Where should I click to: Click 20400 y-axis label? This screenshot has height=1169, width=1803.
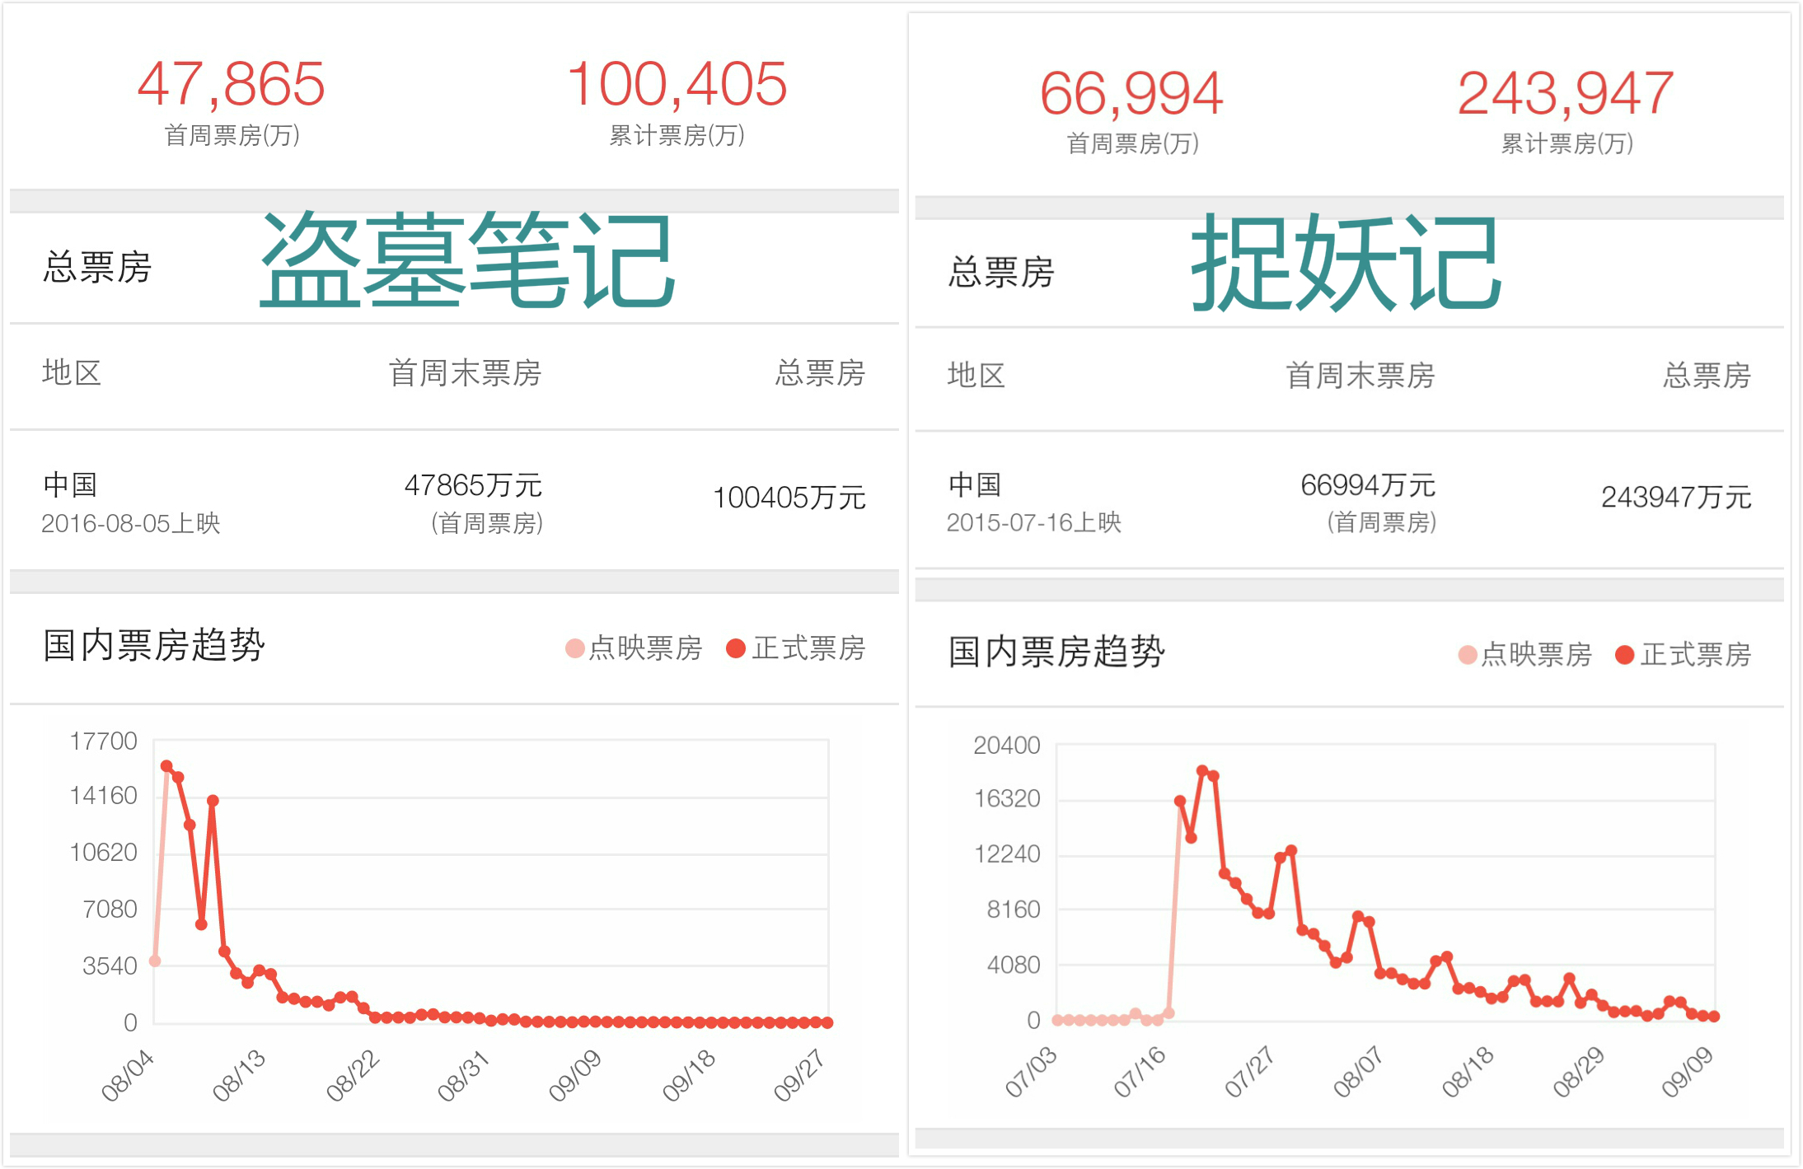(x=1007, y=746)
